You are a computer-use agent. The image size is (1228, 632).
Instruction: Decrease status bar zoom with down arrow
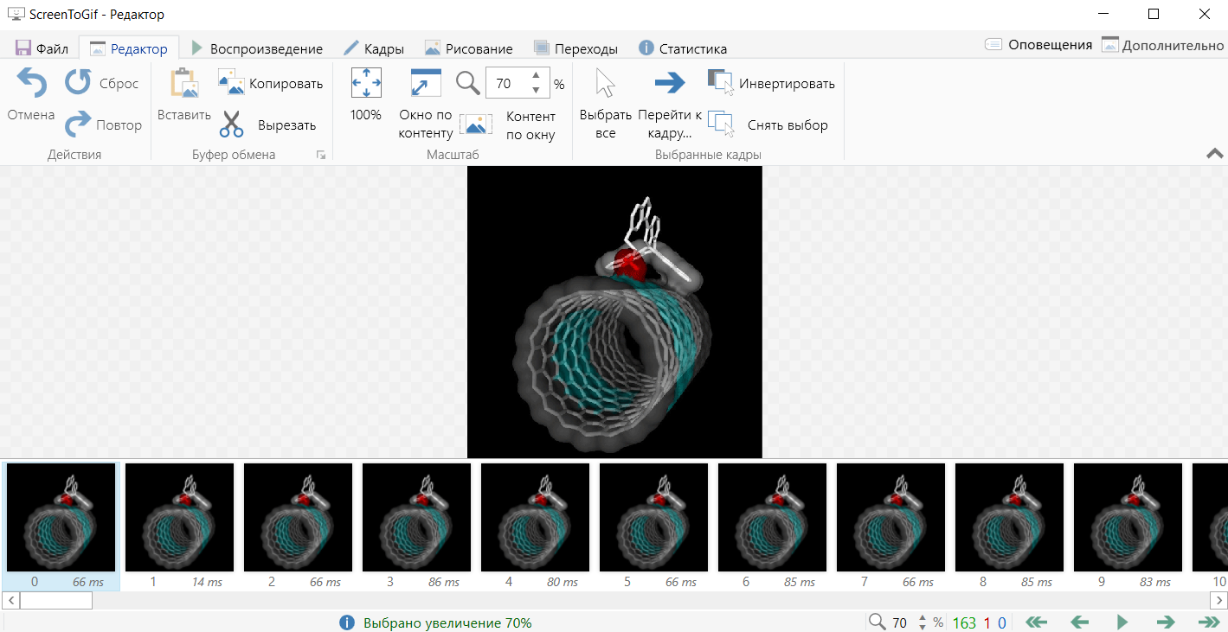(923, 627)
